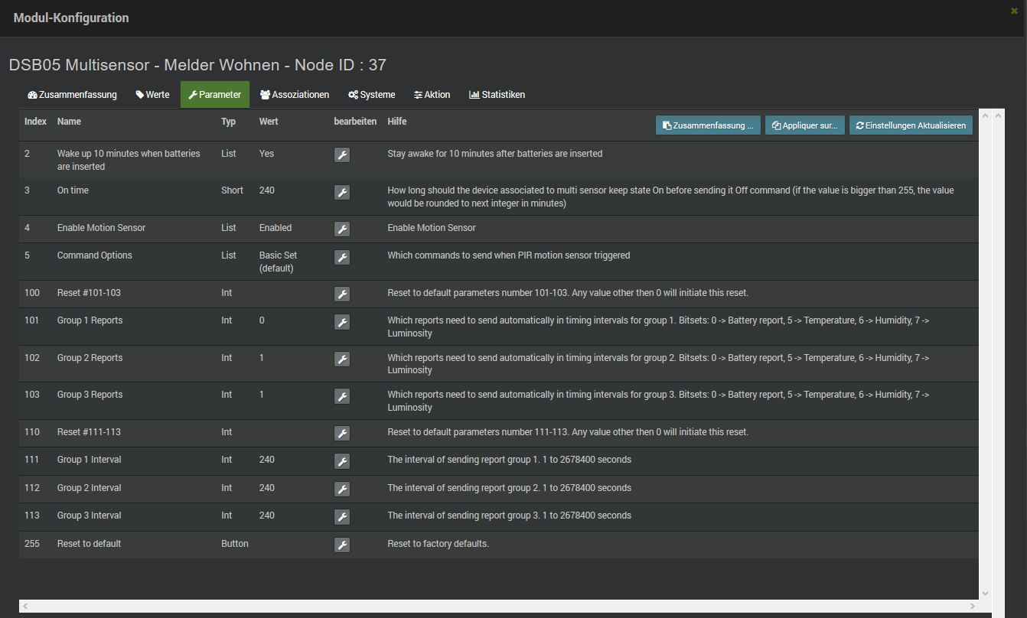Click the Hilfe column header
This screenshot has height=618, width=1027.
[397, 122]
